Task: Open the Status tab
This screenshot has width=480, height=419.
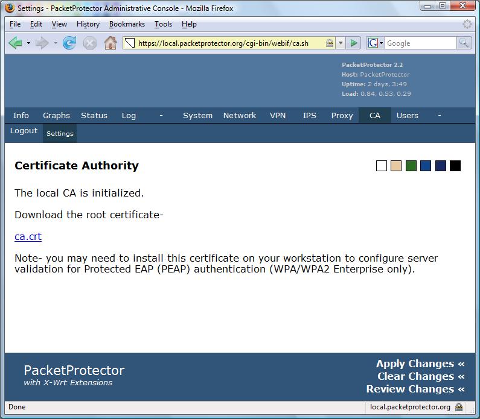Action: (x=94, y=116)
